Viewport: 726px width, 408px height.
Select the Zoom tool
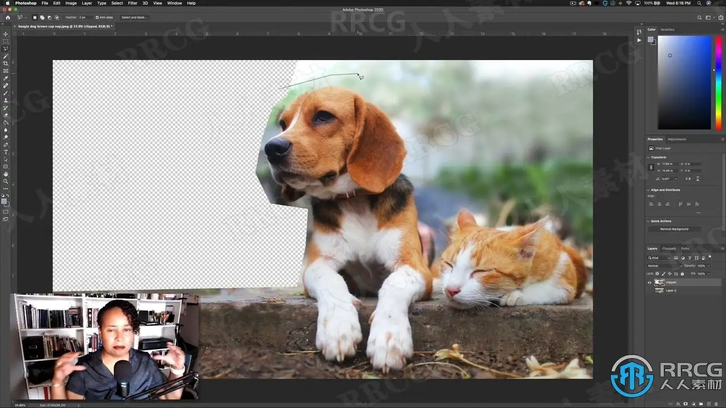coord(6,181)
